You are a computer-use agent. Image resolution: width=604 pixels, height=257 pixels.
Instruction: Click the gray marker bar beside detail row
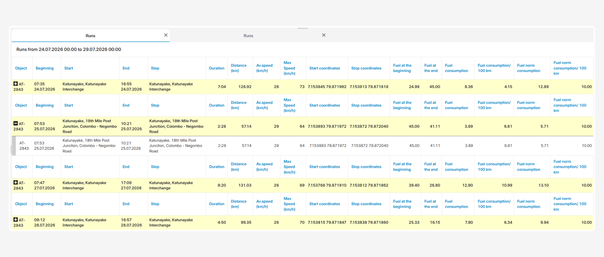coord(14,146)
